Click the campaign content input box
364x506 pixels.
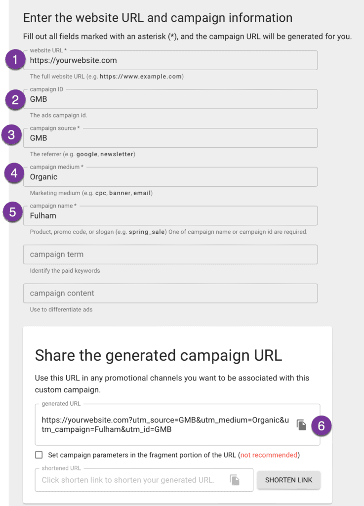point(170,293)
